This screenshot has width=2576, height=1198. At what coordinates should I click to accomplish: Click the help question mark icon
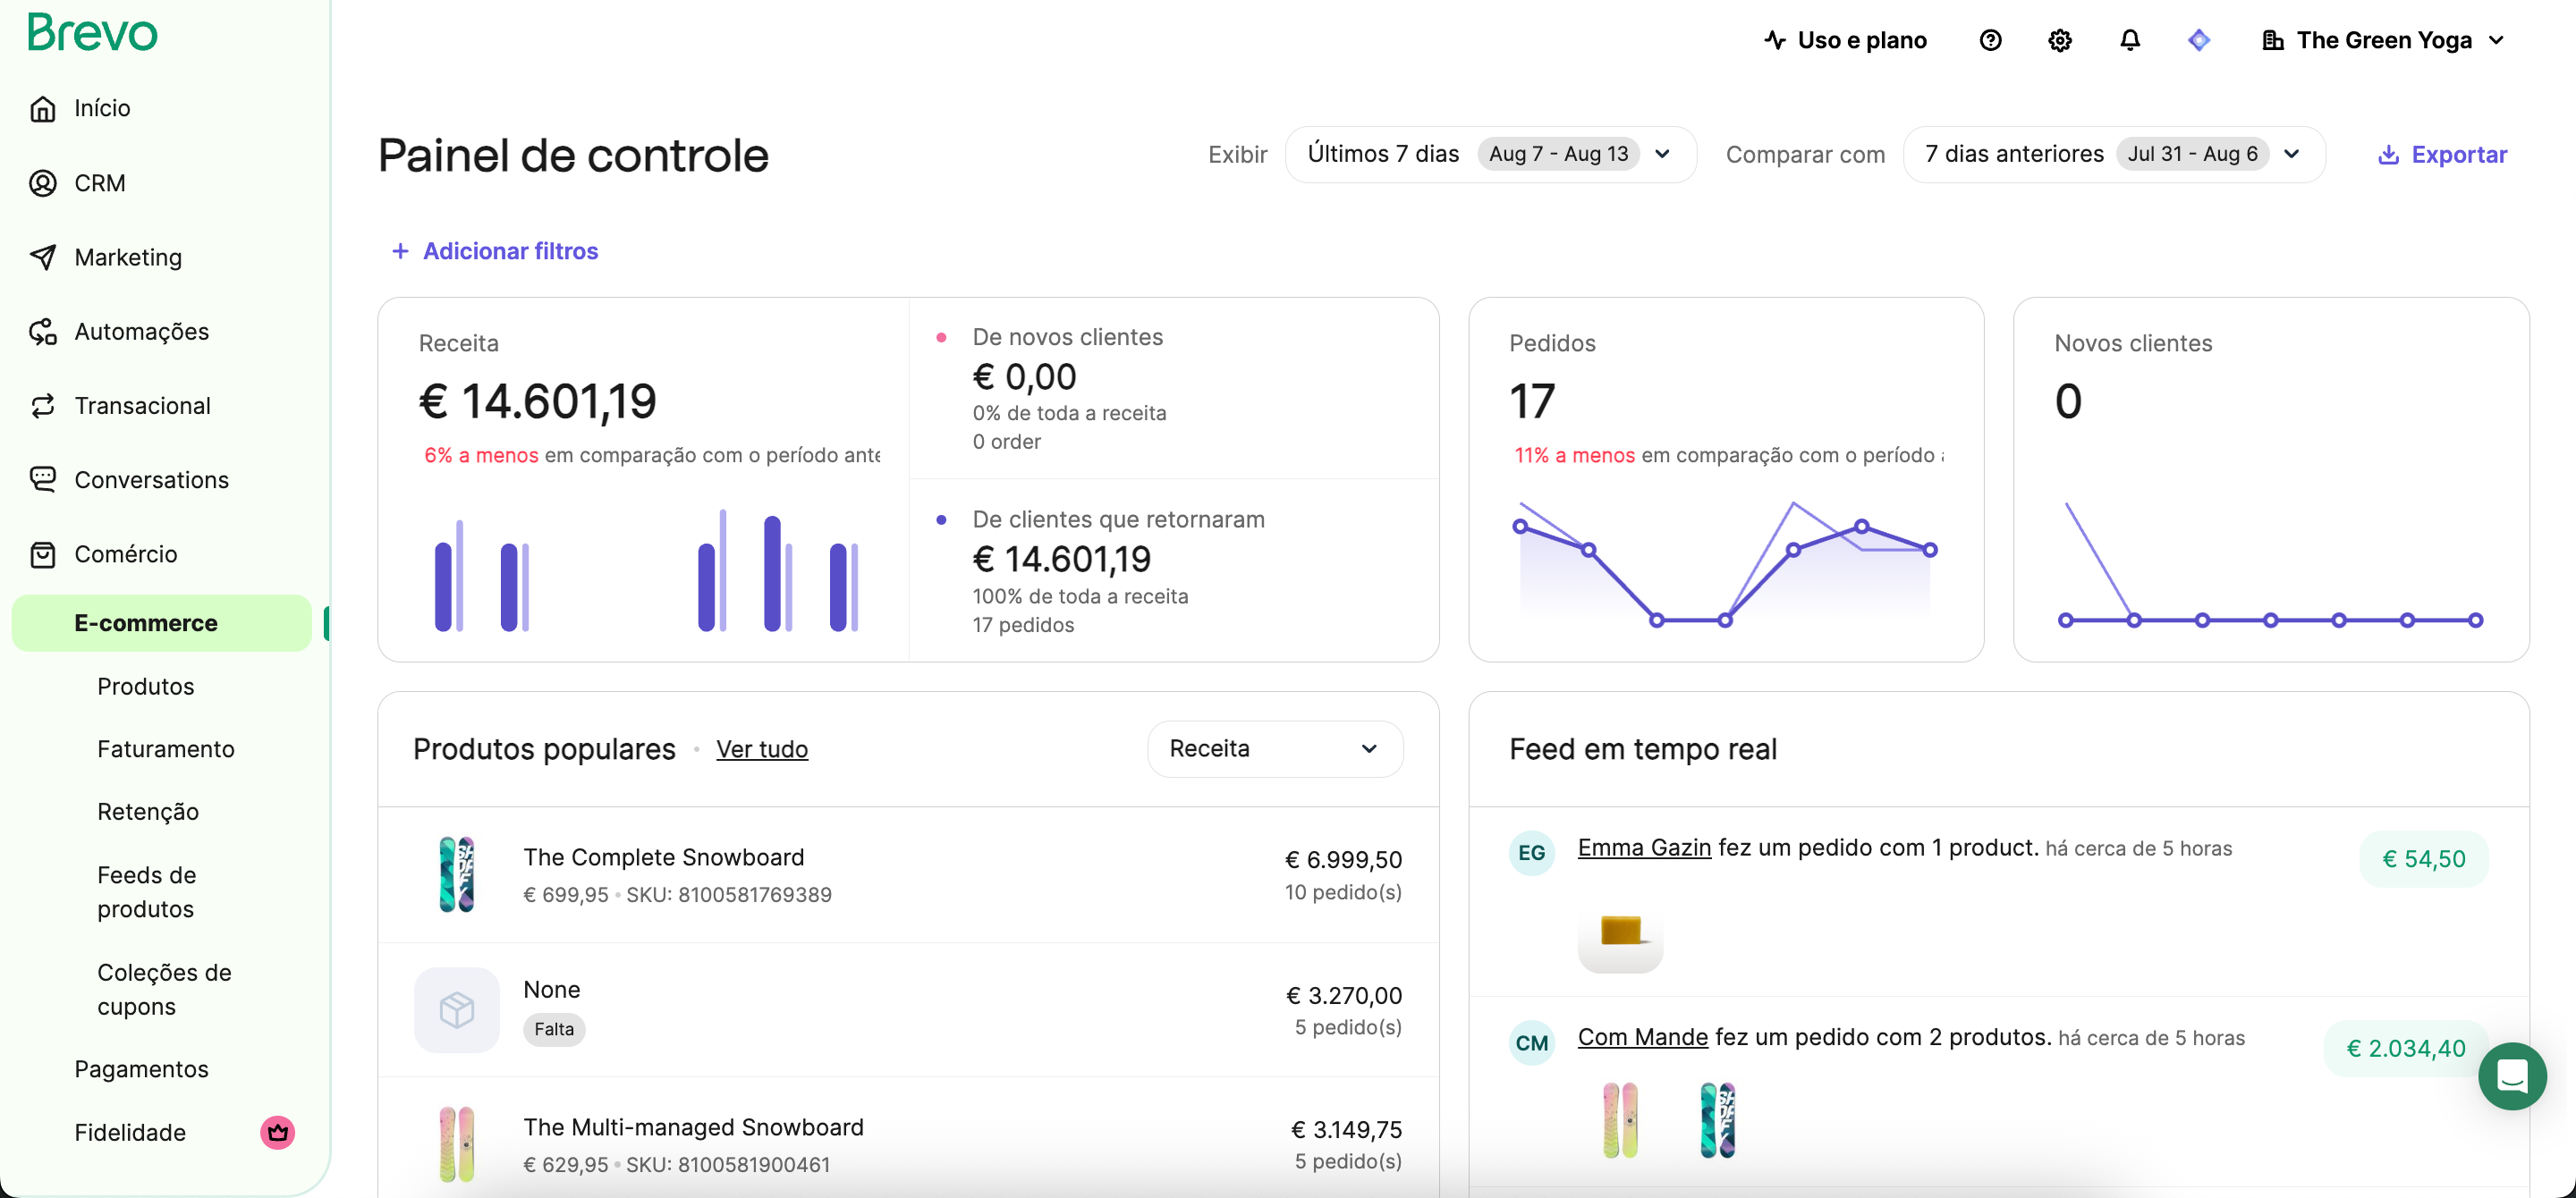point(1990,40)
